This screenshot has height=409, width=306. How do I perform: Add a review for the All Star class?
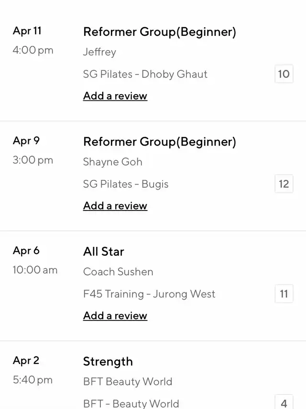pyautogui.click(x=115, y=316)
